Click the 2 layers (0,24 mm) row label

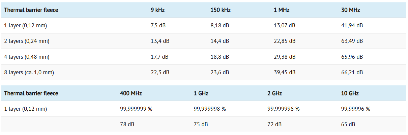point(27,41)
